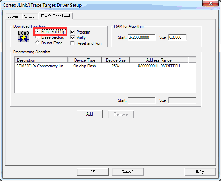This screenshot has height=181, width=221.
Task: Click the RAM Start address field
Action: (x=142, y=37)
